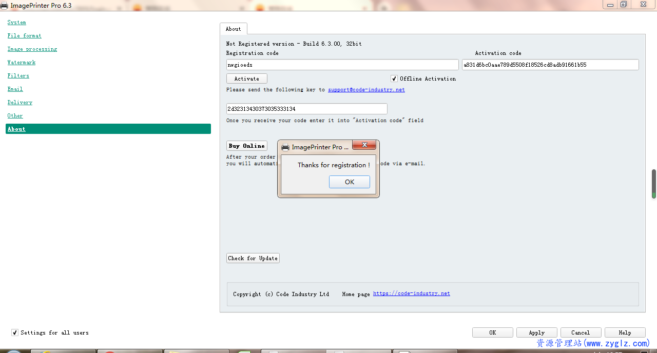Toggle the Offline Activation checkbox
The height and width of the screenshot is (353, 657).
(x=394, y=79)
